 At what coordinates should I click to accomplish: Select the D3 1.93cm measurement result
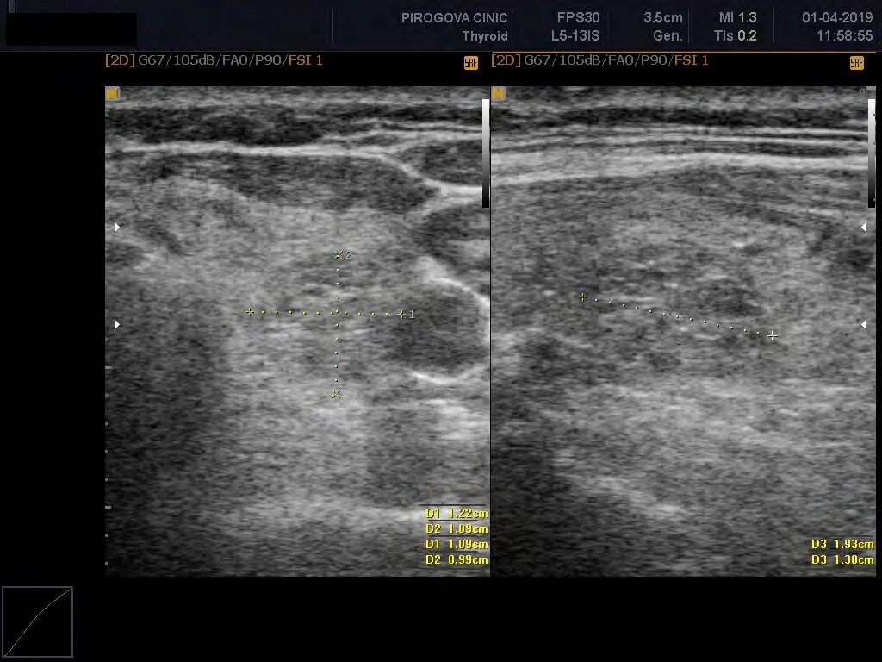[x=842, y=545]
